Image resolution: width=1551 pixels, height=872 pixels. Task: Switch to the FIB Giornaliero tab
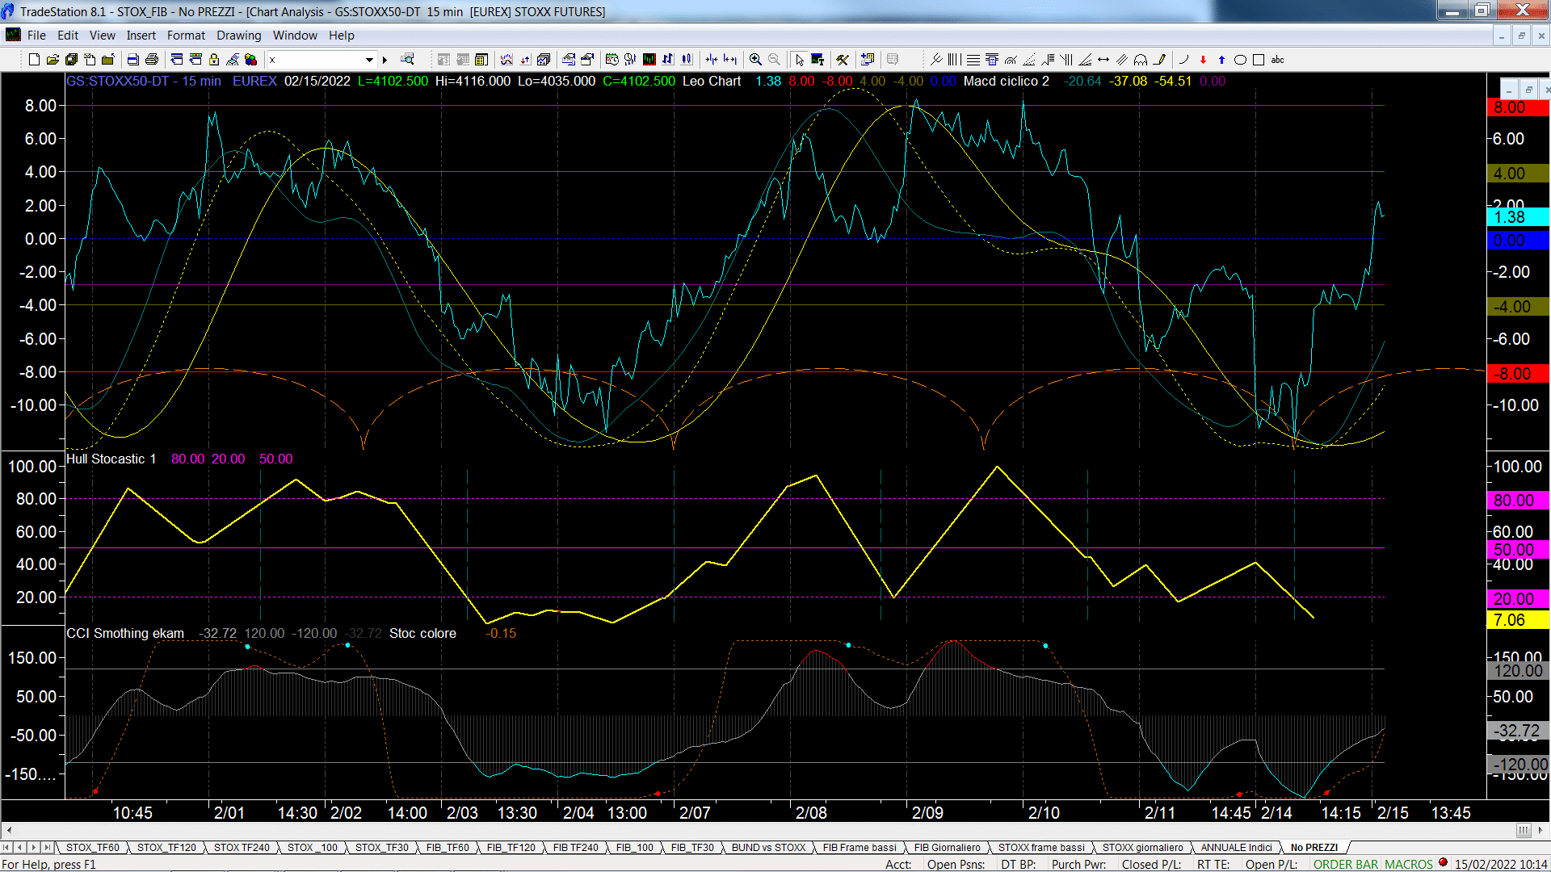pyautogui.click(x=947, y=847)
